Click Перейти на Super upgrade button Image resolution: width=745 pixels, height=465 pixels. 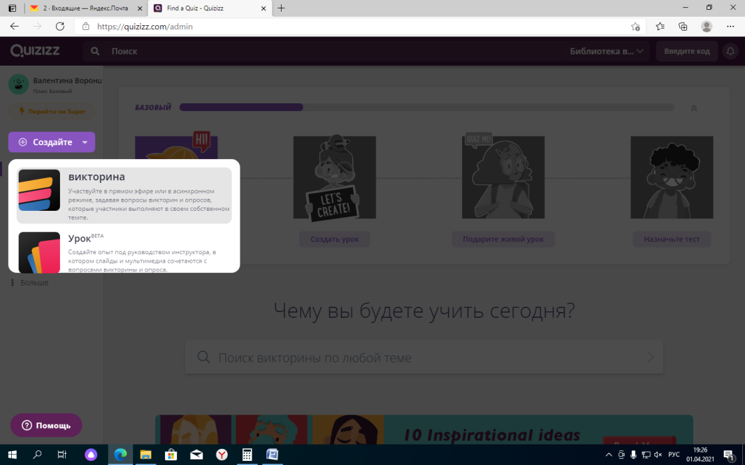pos(52,112)
